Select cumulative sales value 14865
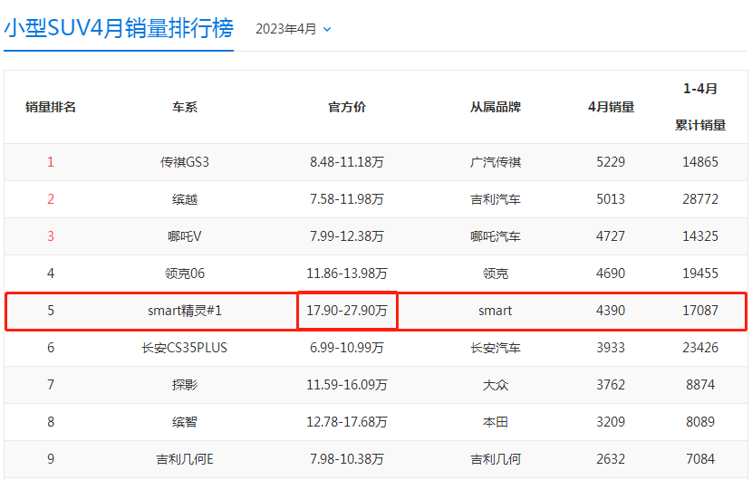The image size is (752, 480). point(700,162)
